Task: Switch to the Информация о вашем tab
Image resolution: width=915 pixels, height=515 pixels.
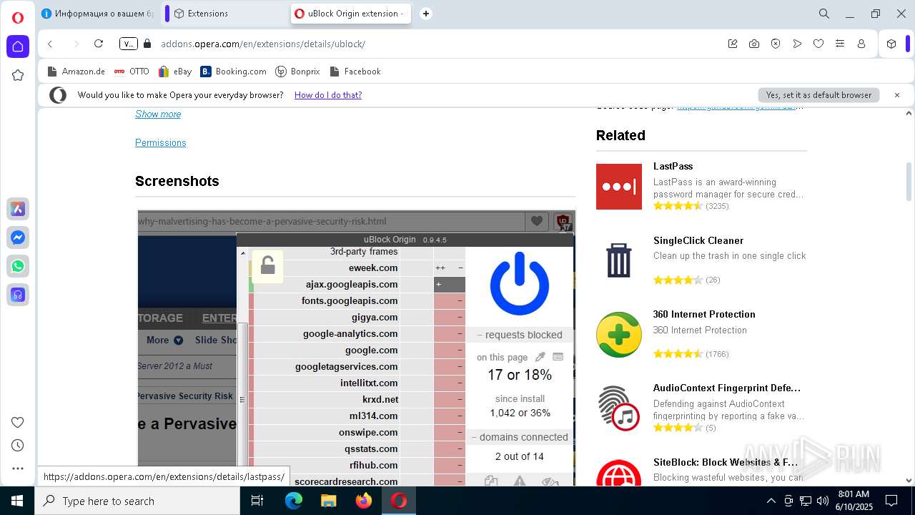Action: coord(98,14)
